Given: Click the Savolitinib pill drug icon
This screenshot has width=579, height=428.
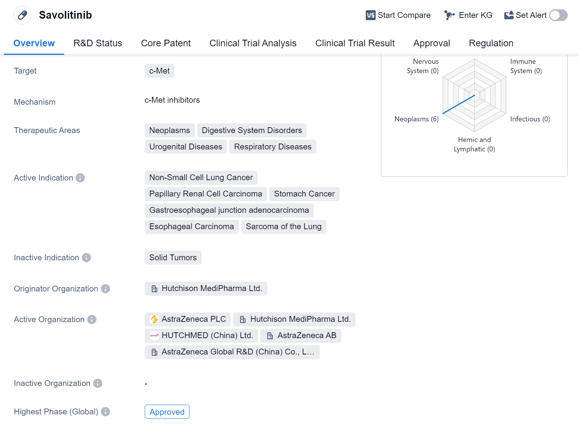Looking at the screenshot, I should point(23,15).
